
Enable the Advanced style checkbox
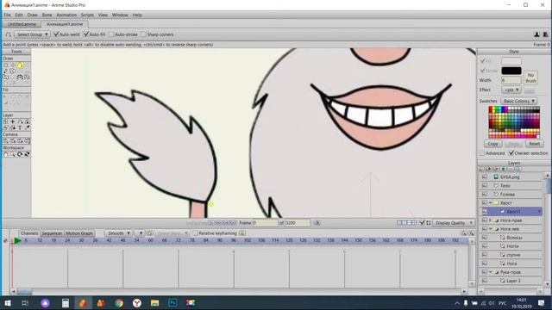(482, 153)
